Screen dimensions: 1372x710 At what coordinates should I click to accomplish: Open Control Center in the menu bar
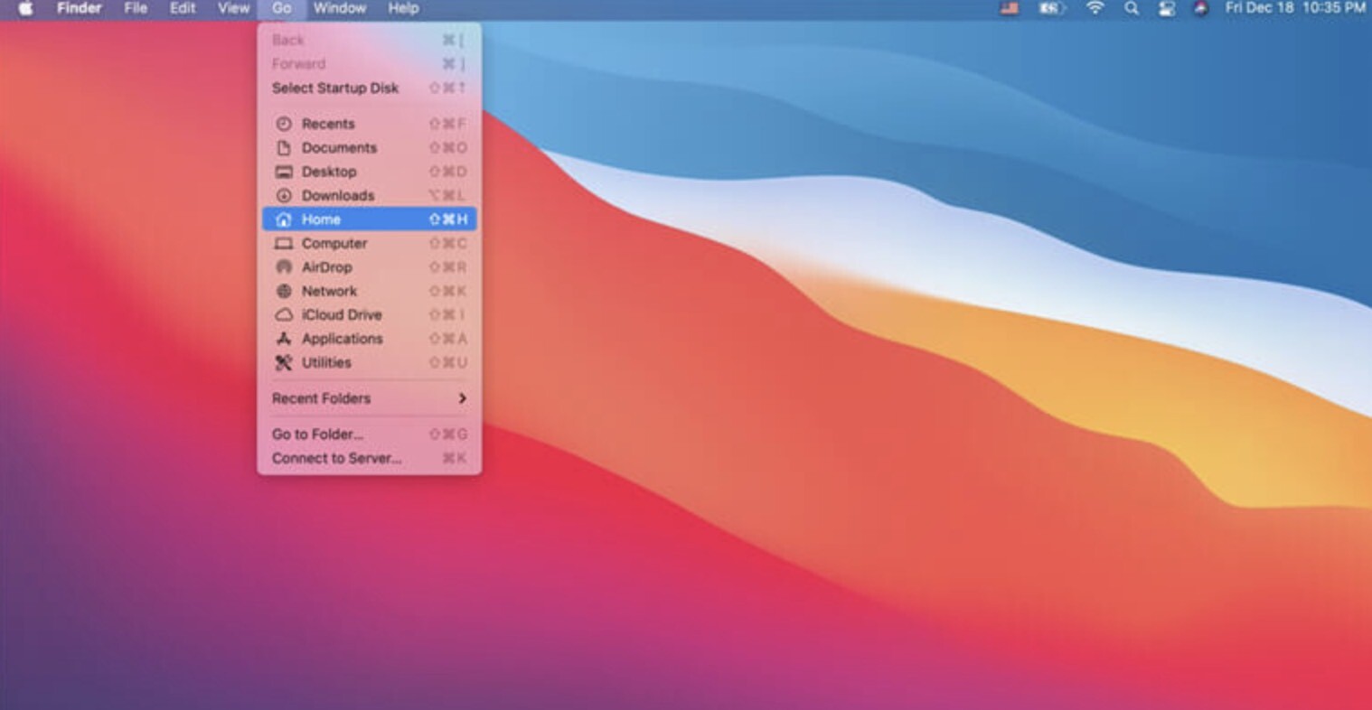[1166, 8]
